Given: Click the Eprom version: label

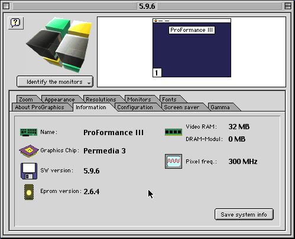Looking at the screenshot, I should [61, 191].
